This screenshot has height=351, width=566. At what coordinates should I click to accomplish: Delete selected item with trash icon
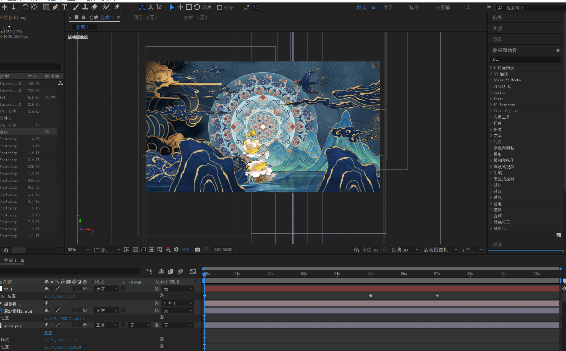6,250
